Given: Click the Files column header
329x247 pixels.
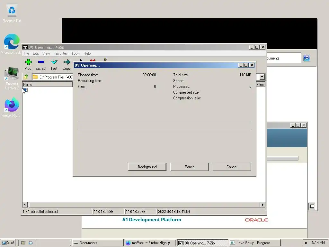Looking at the screenshot, I should tap(260, 85).
